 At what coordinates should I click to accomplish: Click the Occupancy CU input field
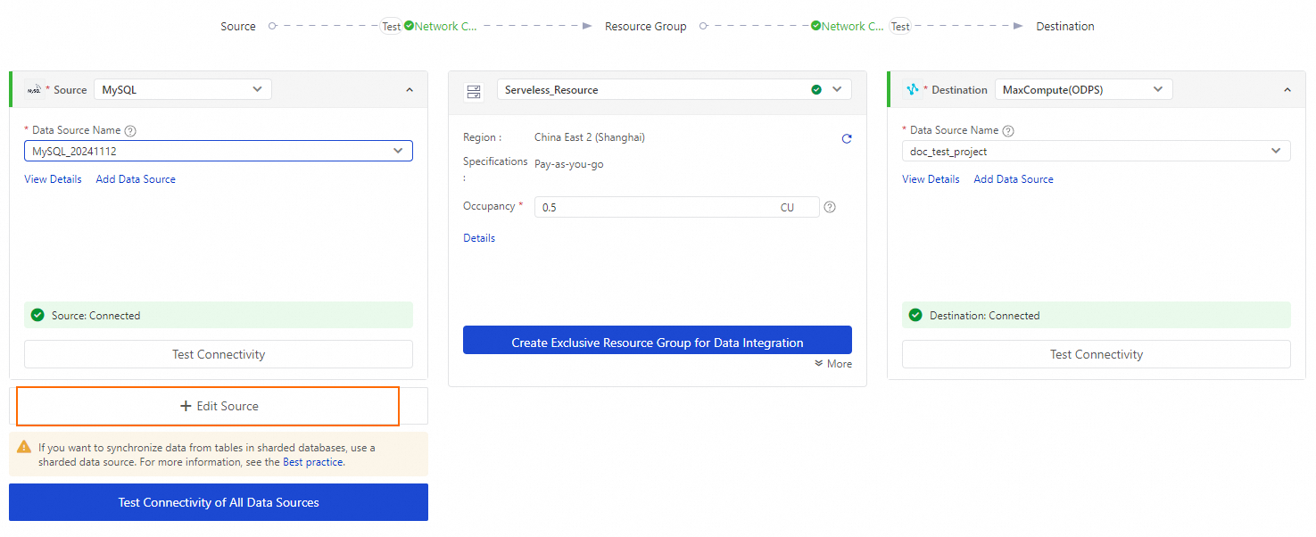(656, 207)
